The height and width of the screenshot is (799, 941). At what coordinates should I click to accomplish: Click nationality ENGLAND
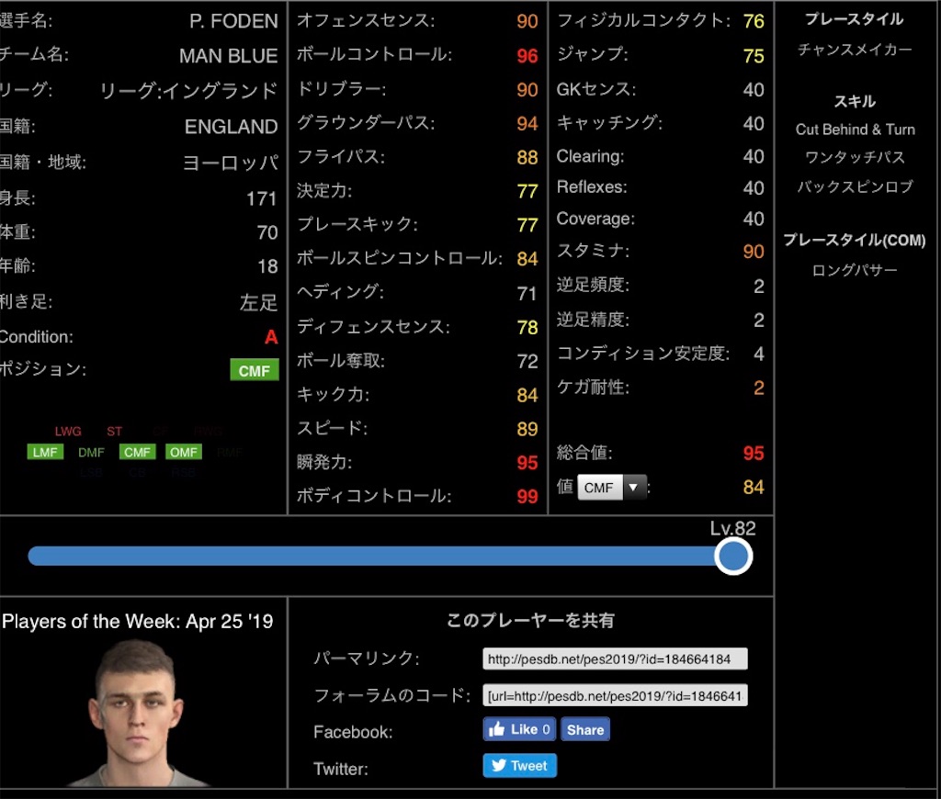(x=231, y=127)
